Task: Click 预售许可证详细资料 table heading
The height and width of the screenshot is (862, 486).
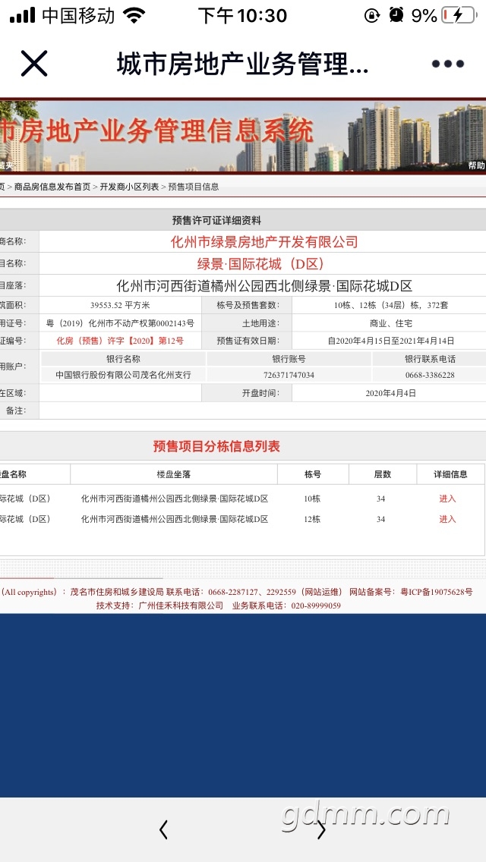Action: click(216, 221)
